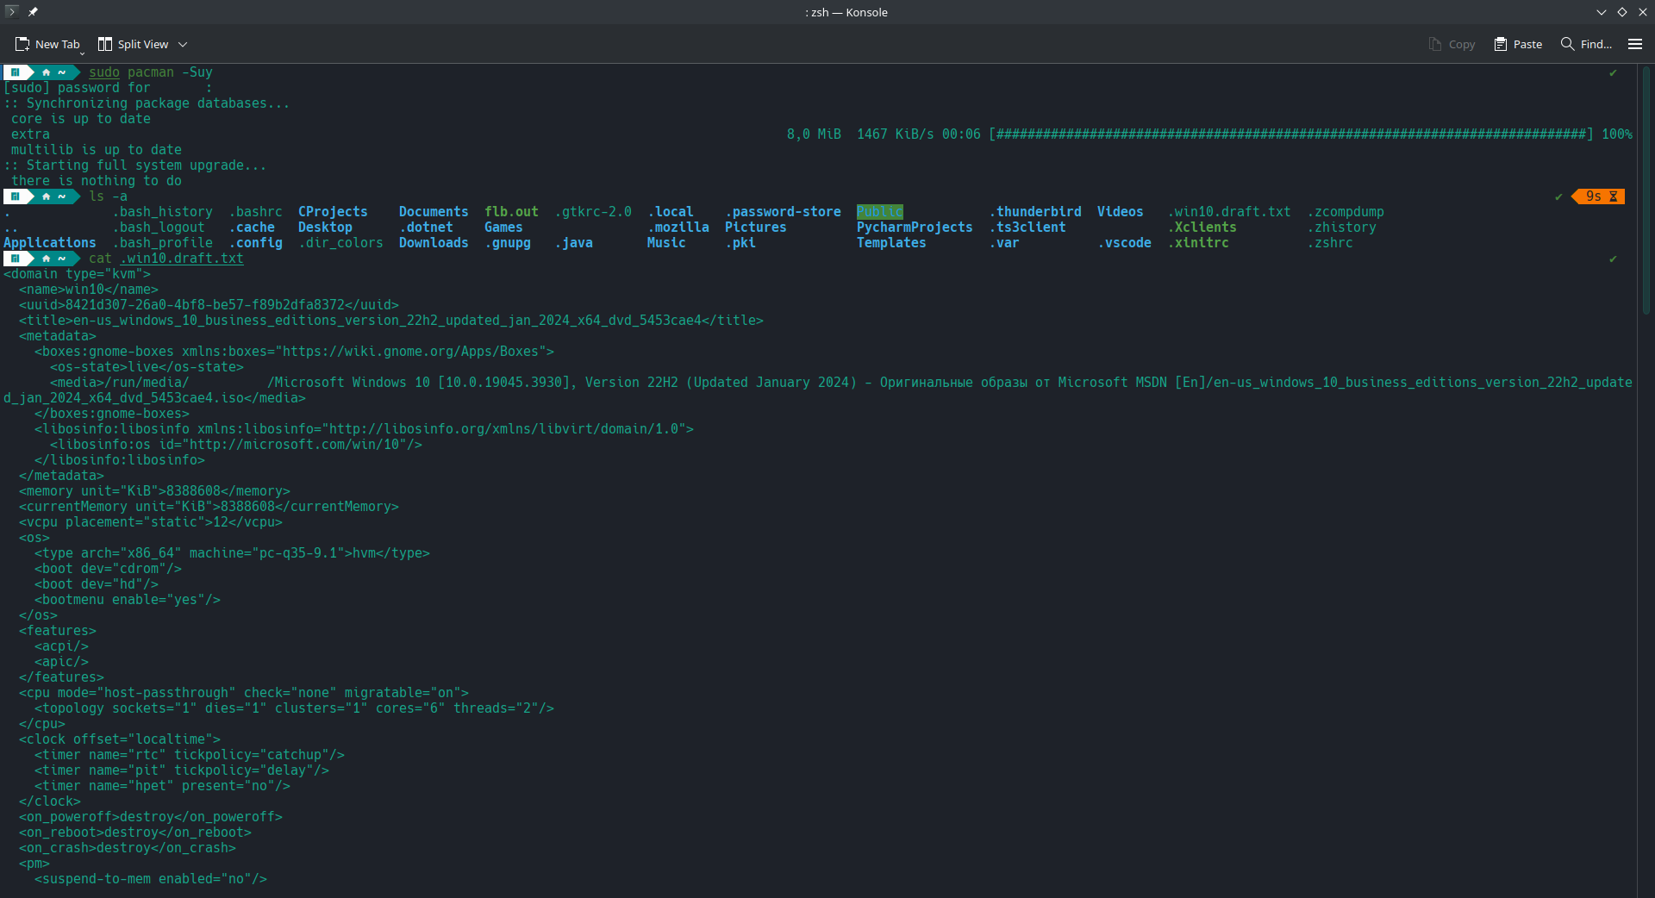
Task: Click the 'flb.out' file entry
Action: pyautogui.click(x=511, y=212)
